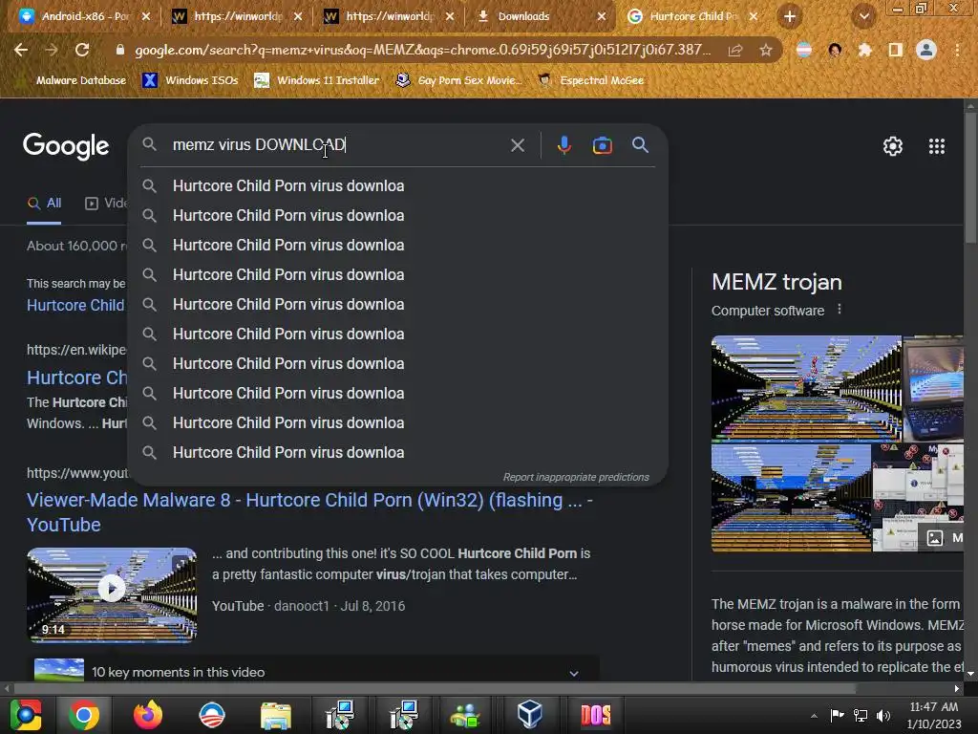Image resolution: width=978 pixels, height=734 pixels.
Task: Click the MEMZ trojan panel heading
Action: 776,282
